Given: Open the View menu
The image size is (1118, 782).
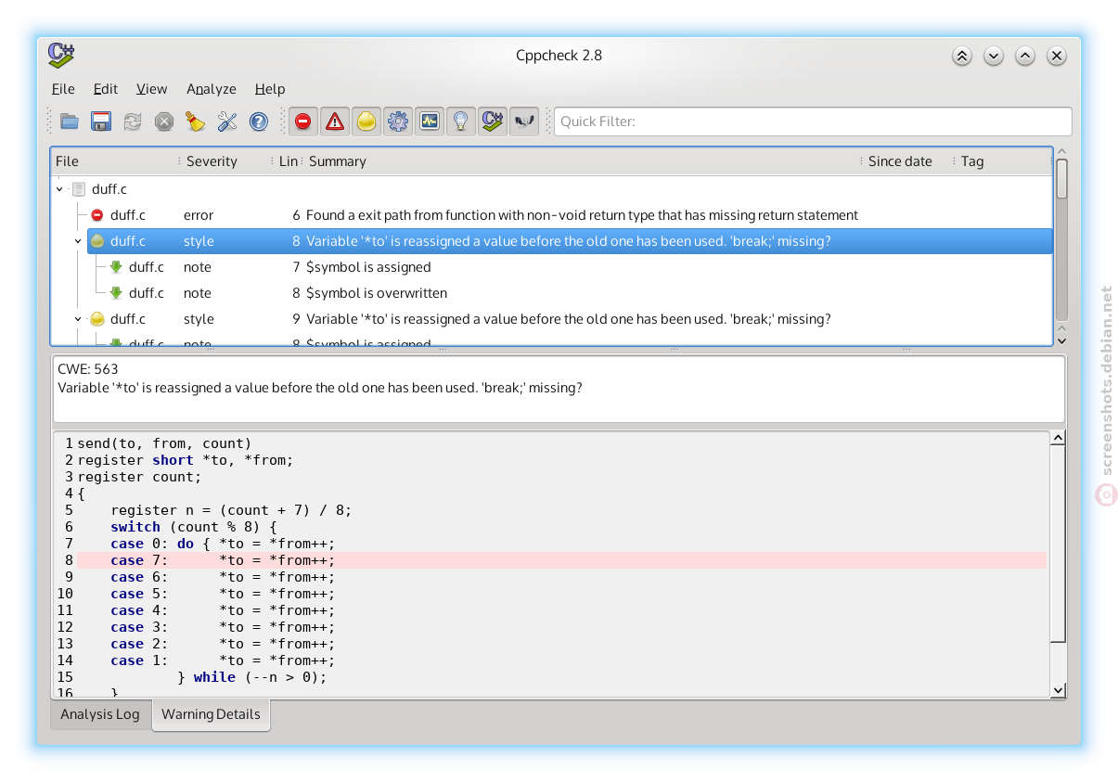Looking at the screenshot, I should [x=151, y=89].
